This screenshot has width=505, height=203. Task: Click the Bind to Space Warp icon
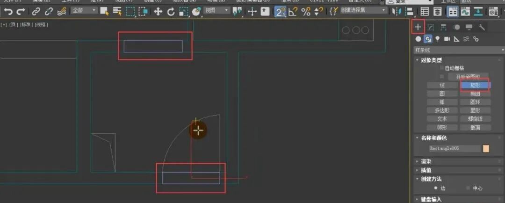click(x=61, y=12)
